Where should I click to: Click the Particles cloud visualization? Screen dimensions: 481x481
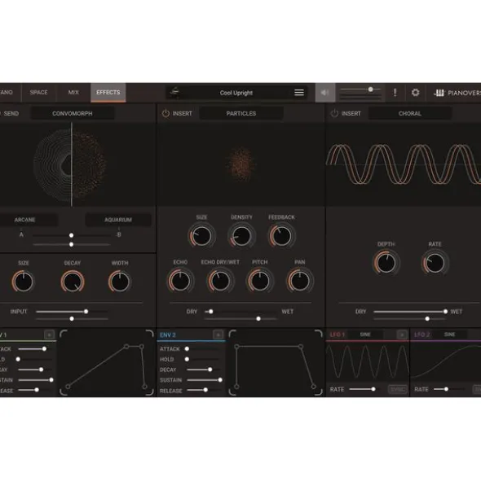click(x=241, y=164)
